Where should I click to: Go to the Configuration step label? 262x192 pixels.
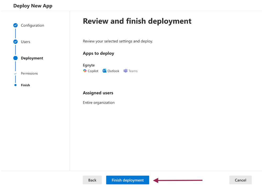click(x=32, y=25)
